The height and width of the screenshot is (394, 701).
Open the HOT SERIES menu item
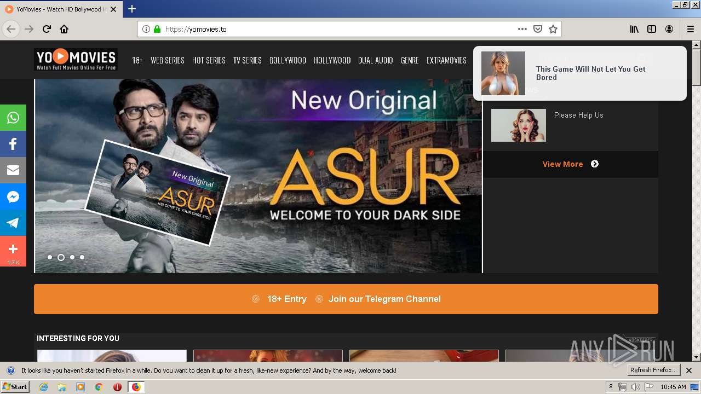point(209,60)
